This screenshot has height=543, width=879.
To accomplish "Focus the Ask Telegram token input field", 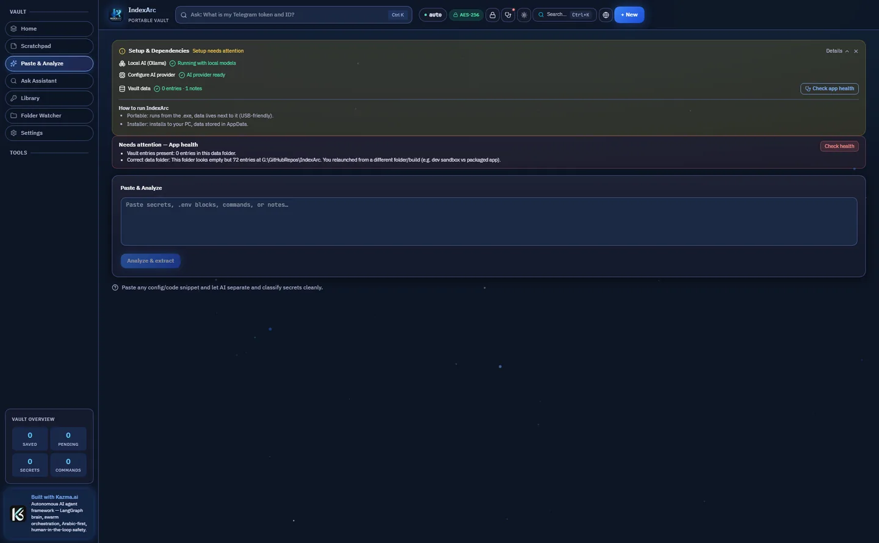I will click(294, 15).
